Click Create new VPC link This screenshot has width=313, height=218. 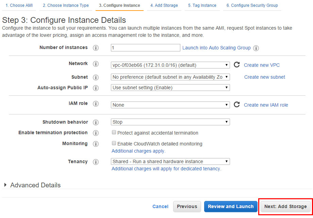coord(262,65)
